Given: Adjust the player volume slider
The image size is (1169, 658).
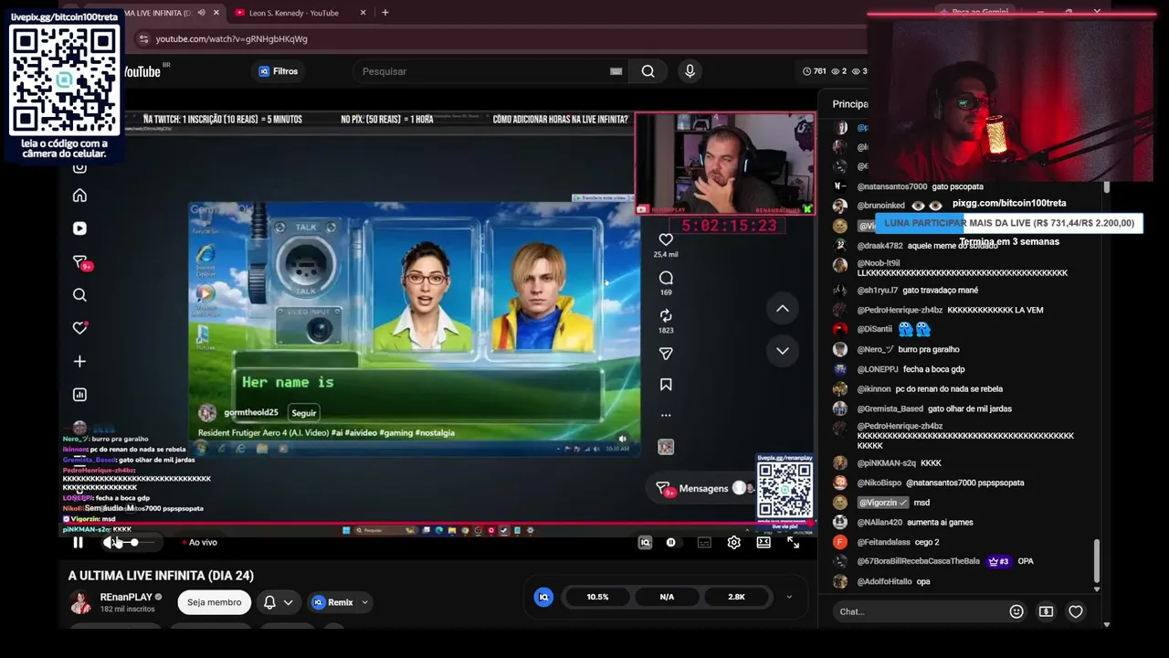Looking at the screenshot, I should click(x=134, y=543).
